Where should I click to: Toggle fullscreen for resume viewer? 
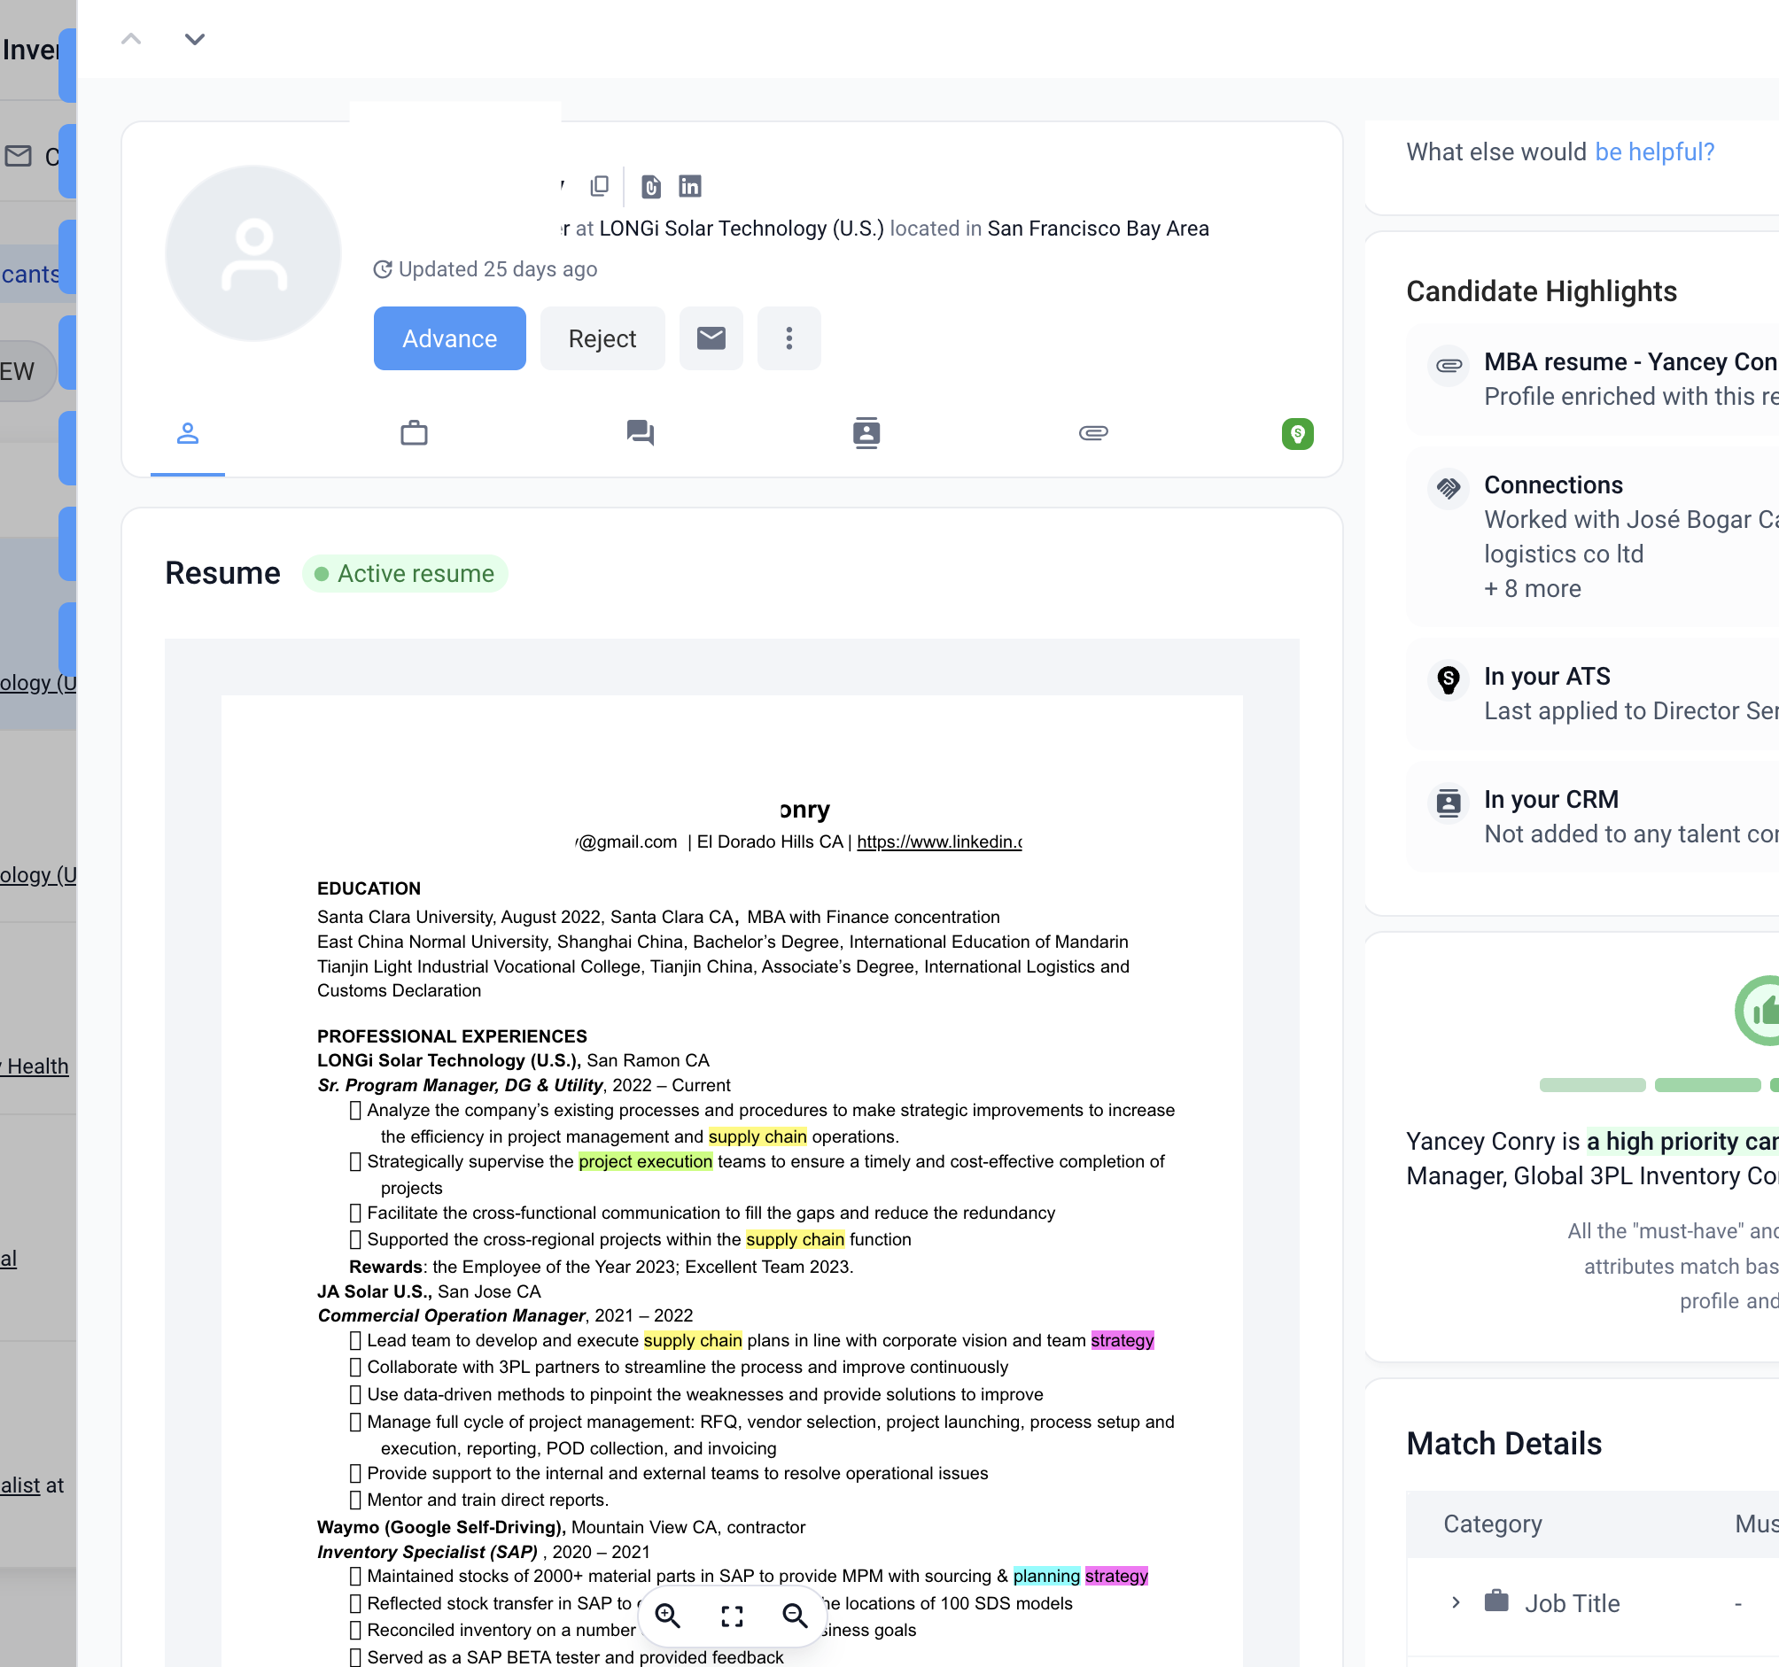(732, 1615)
